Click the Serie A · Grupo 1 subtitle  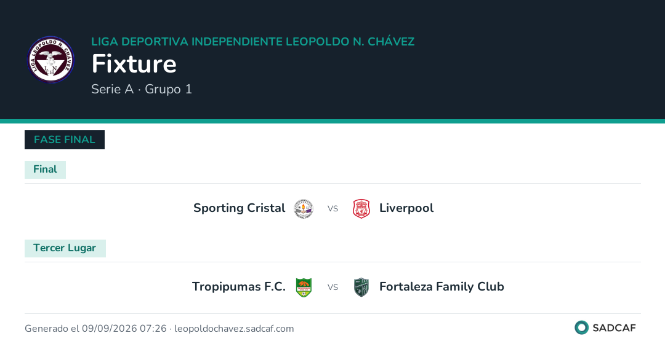pos(142,89)
